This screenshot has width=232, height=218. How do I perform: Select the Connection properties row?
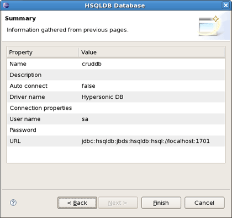[116, 108]
